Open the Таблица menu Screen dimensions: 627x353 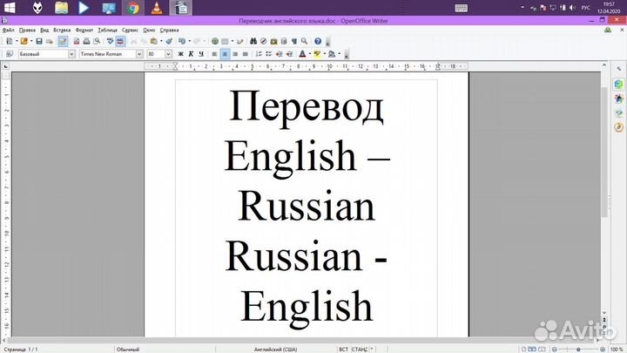107,30
